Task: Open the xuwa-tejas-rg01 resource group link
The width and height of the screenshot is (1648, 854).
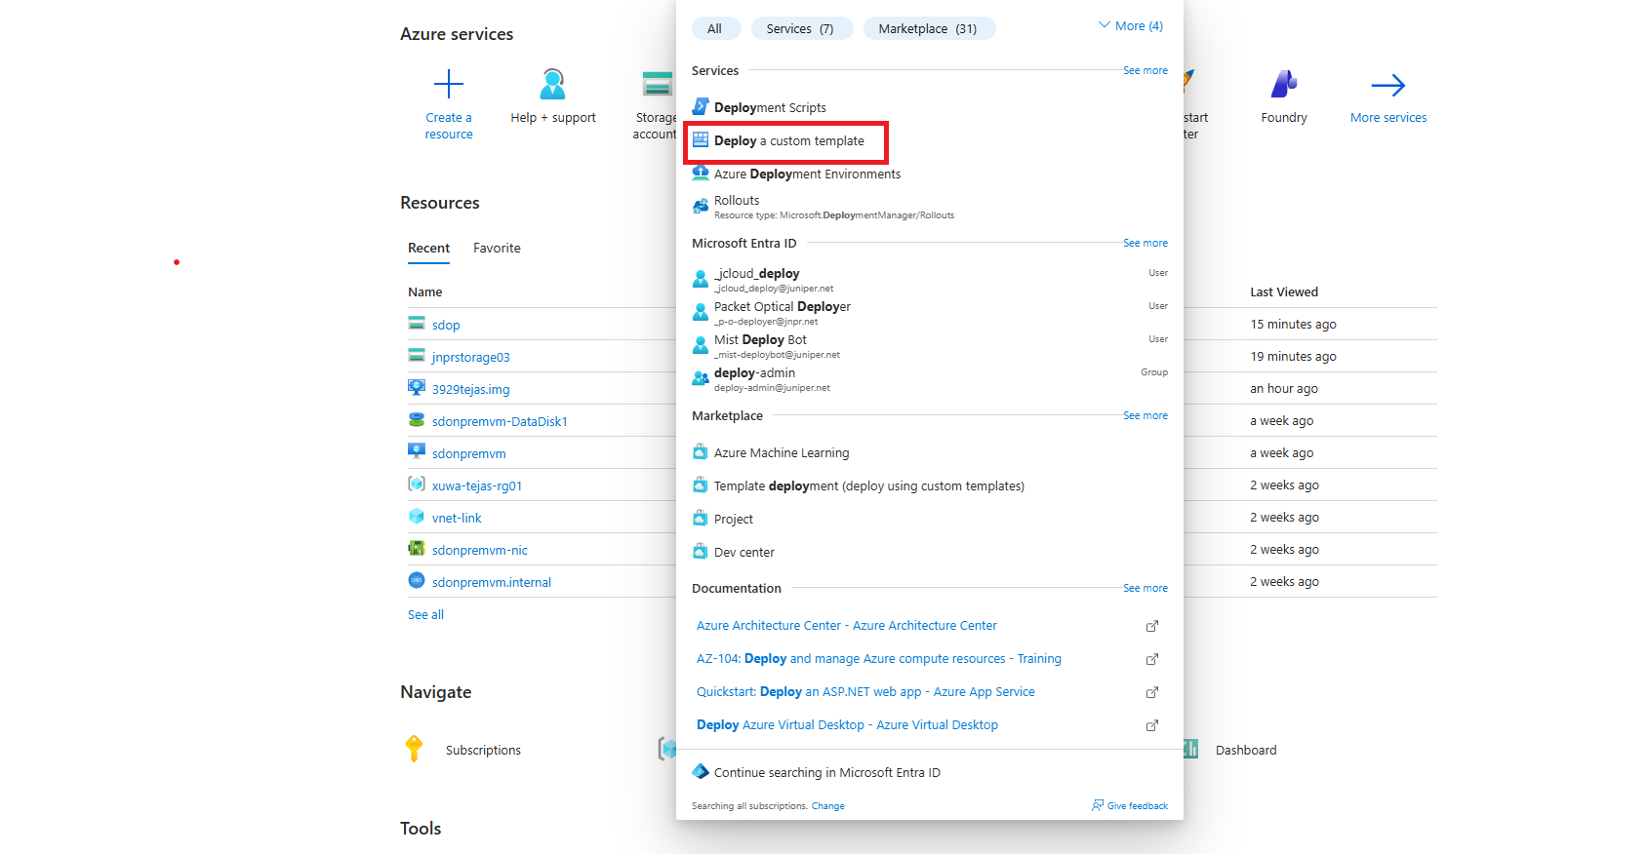Action: pos(477,486)
